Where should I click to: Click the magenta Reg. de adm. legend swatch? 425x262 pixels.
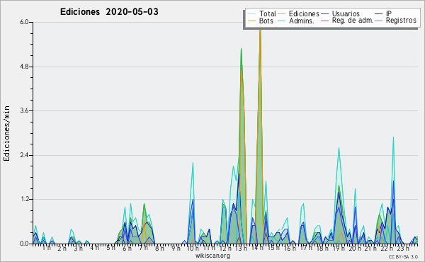324,21
